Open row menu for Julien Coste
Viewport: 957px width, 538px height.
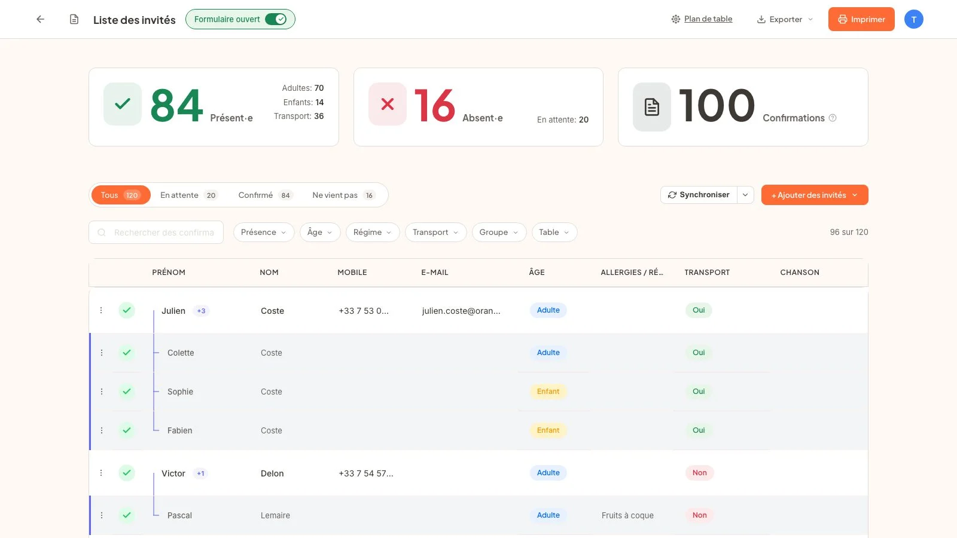tap(101, 310)
